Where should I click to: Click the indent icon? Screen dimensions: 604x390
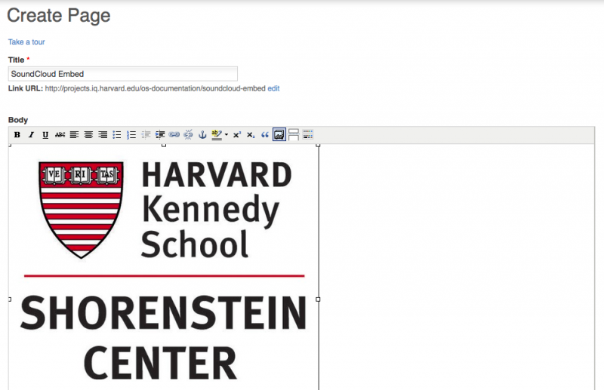(160, 135)
